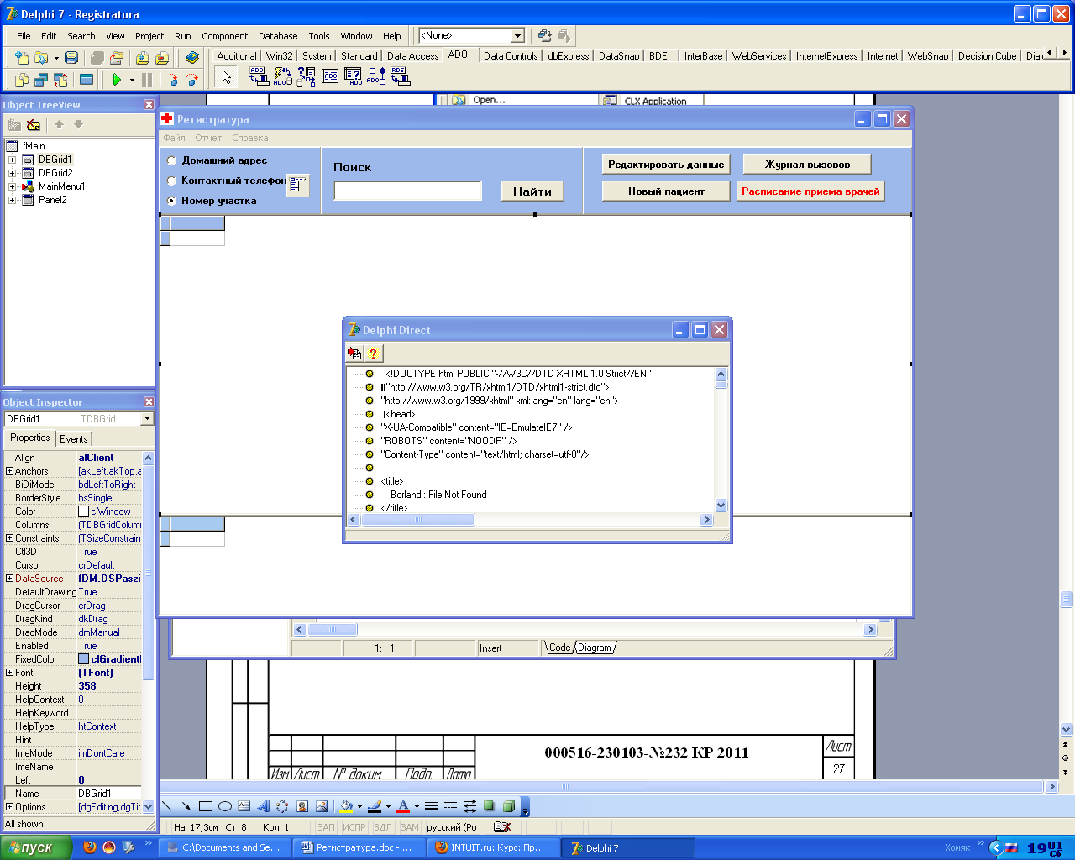
Task: Click the View Unit icon
Action: click(x=21, y=80)
